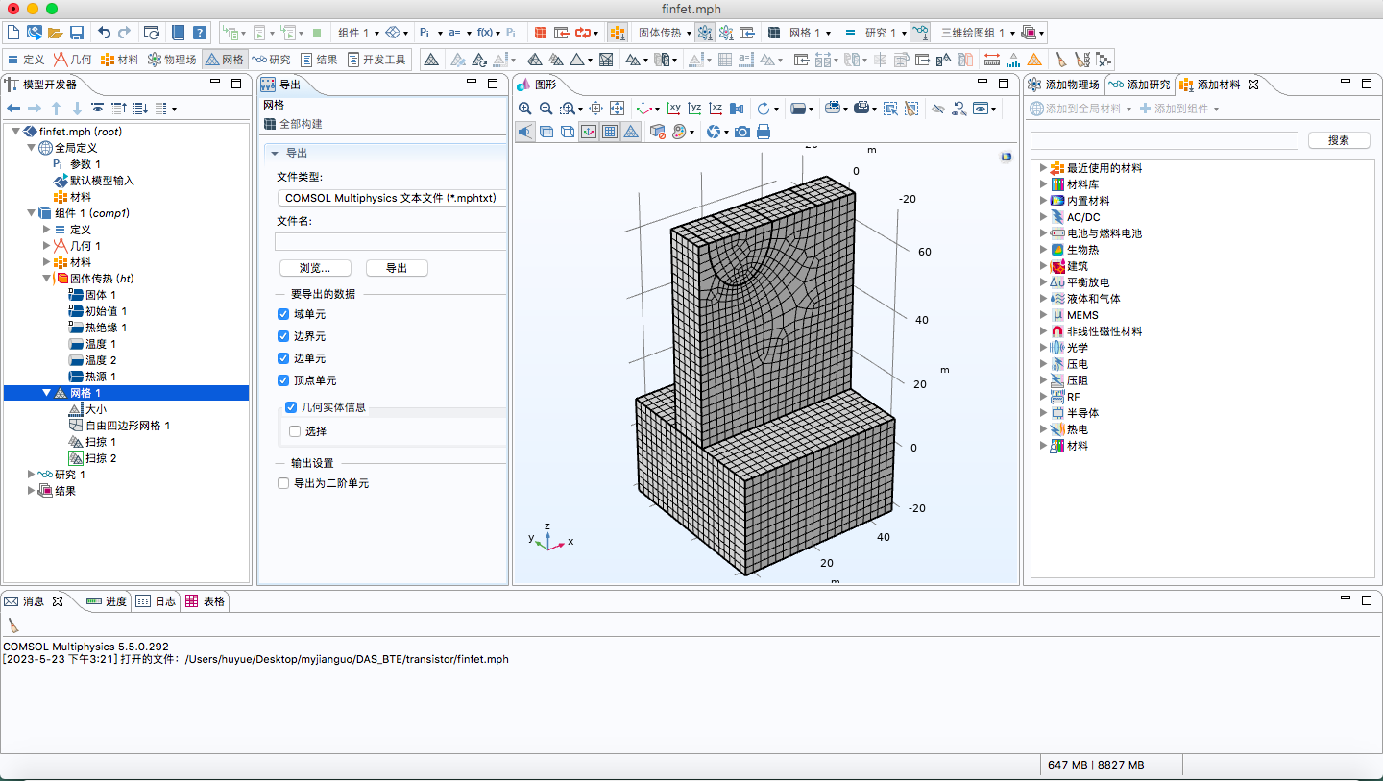Viewport: 1383px width, 781px height.
Task: Close the 添加材料 tab
Action: point(1252,85)
